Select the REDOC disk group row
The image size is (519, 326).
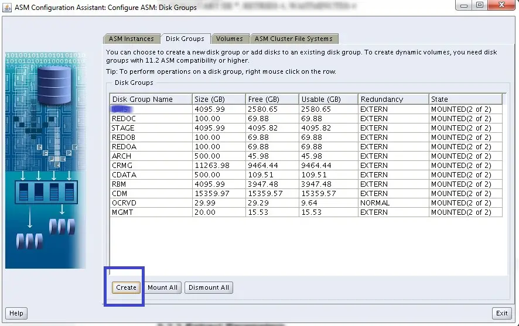(x=306, y=119)
